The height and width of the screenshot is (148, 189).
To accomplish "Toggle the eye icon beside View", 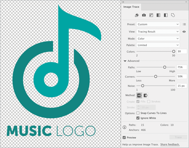I will tap(184, 31).
